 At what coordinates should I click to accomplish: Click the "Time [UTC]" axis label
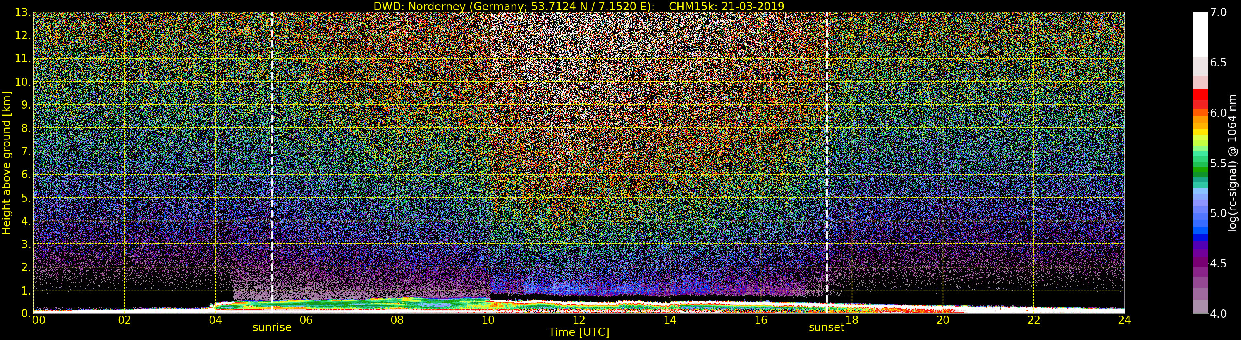pos(579,332)
